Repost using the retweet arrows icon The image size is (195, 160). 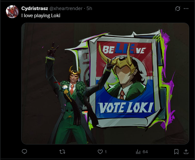[x=62, y=152]
